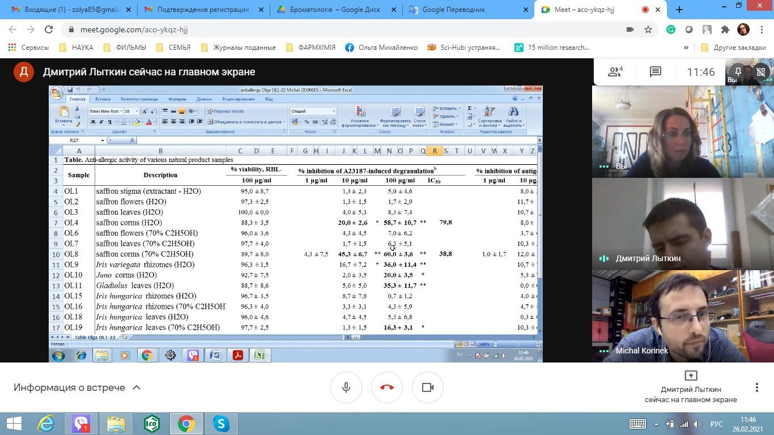Open more options three-dot menu in Meet
The image size is (774, 435).
point(756,387)
